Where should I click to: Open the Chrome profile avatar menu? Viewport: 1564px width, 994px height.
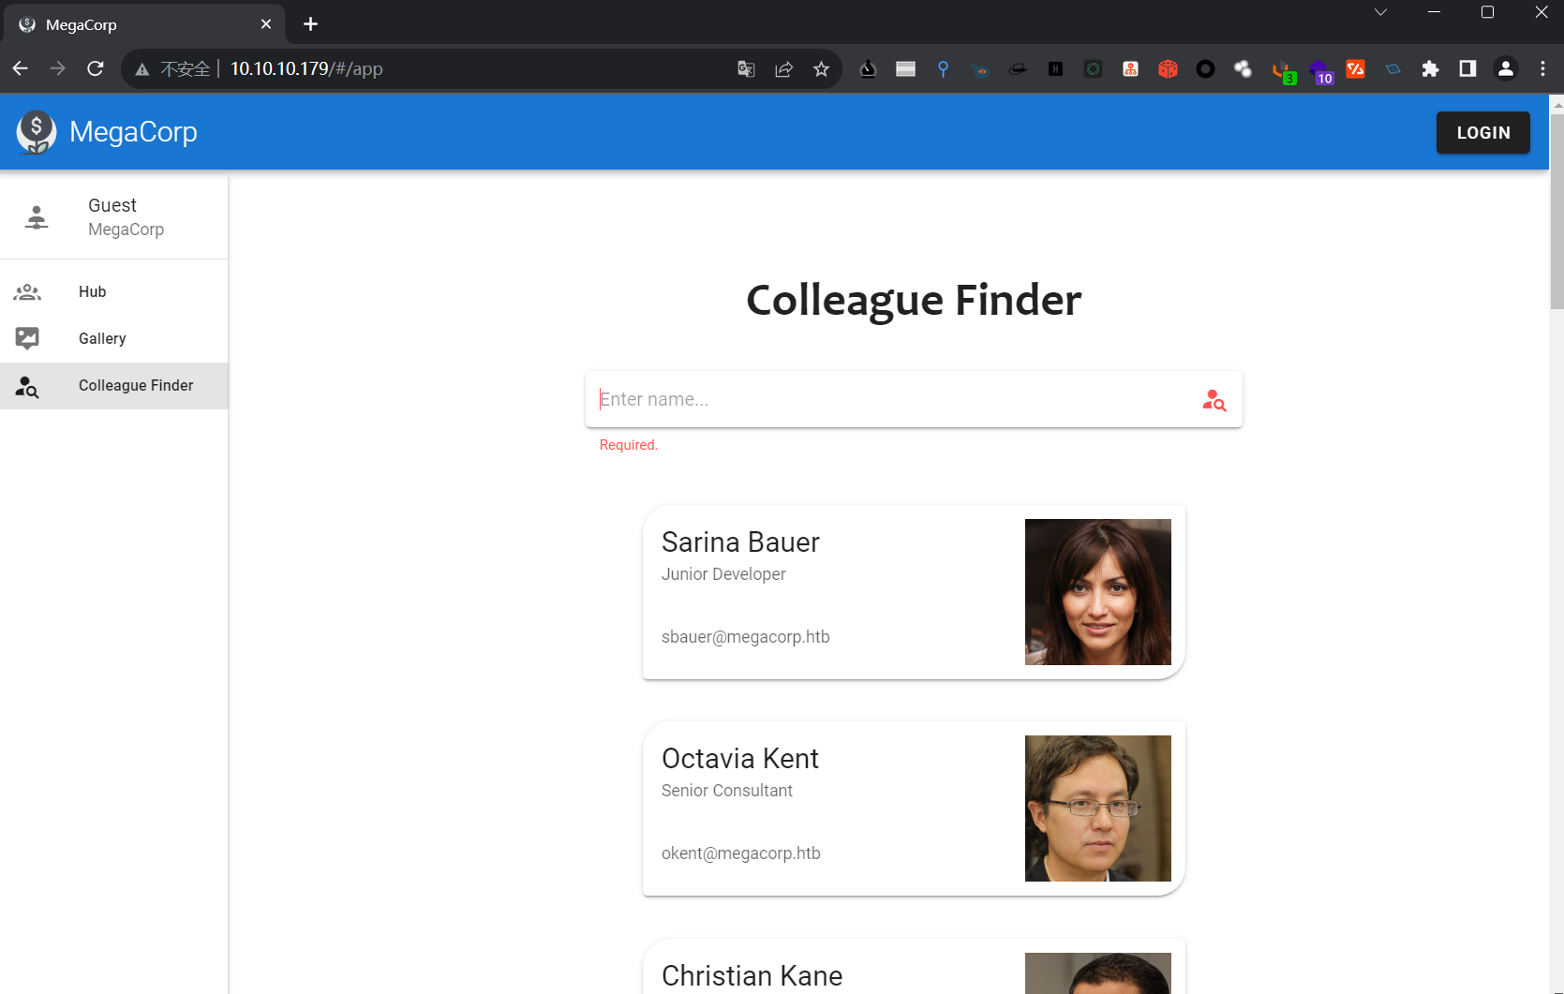[x=1506, y=68]
